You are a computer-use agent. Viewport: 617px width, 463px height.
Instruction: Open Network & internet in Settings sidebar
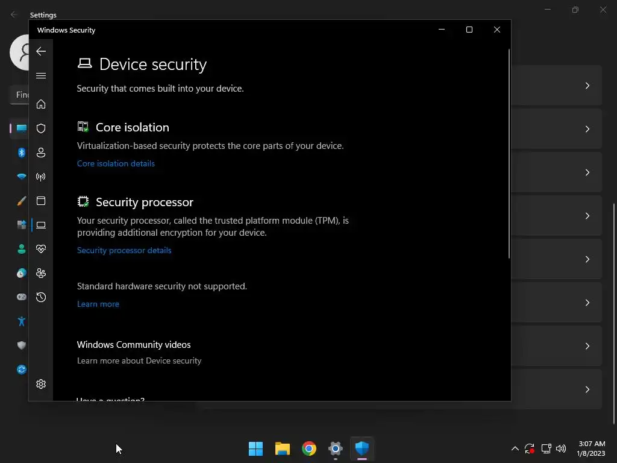[21, 177]
